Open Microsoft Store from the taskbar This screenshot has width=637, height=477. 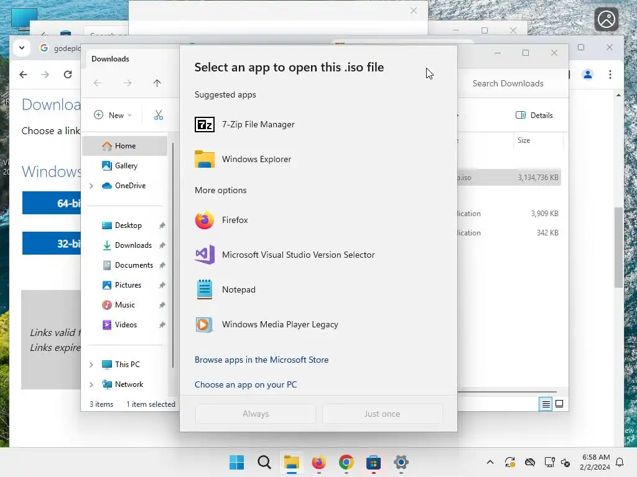click(373, 462)
